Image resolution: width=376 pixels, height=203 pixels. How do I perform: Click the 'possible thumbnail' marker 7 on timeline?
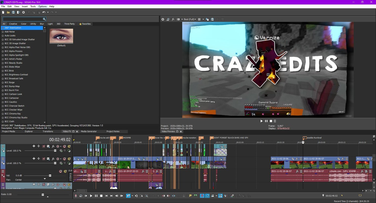pos(304,138)
